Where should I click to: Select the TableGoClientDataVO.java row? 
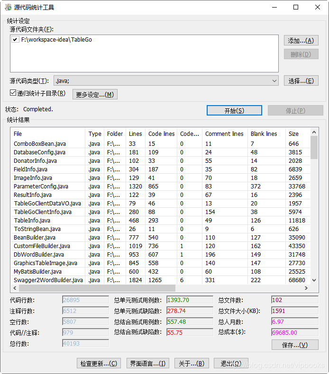(160, 204)
